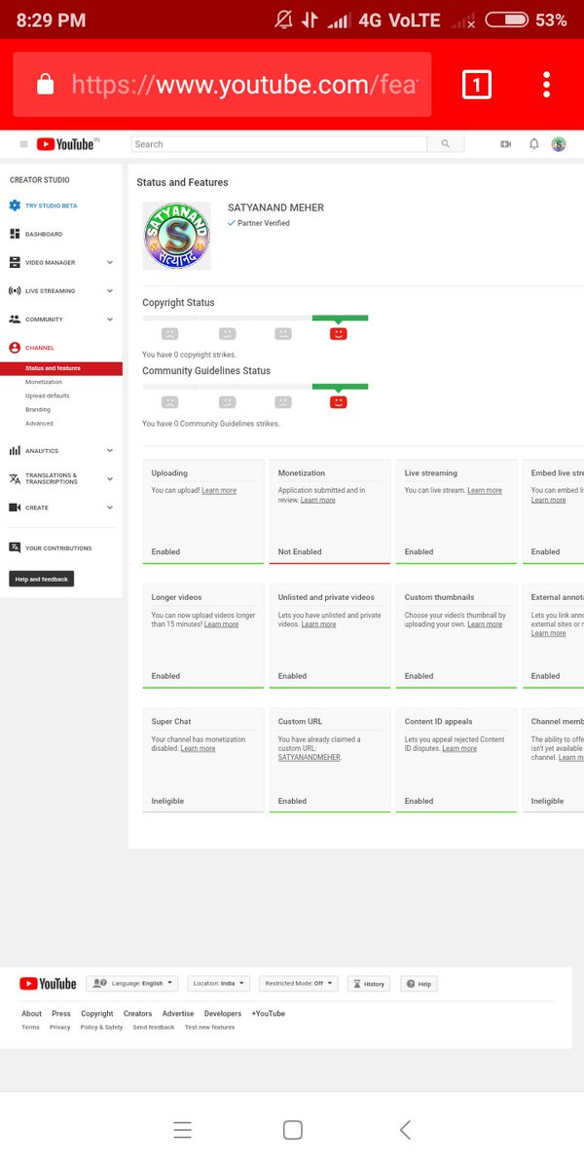
Task: Click Learn more in Longer videos card
Action: point(221,624)
